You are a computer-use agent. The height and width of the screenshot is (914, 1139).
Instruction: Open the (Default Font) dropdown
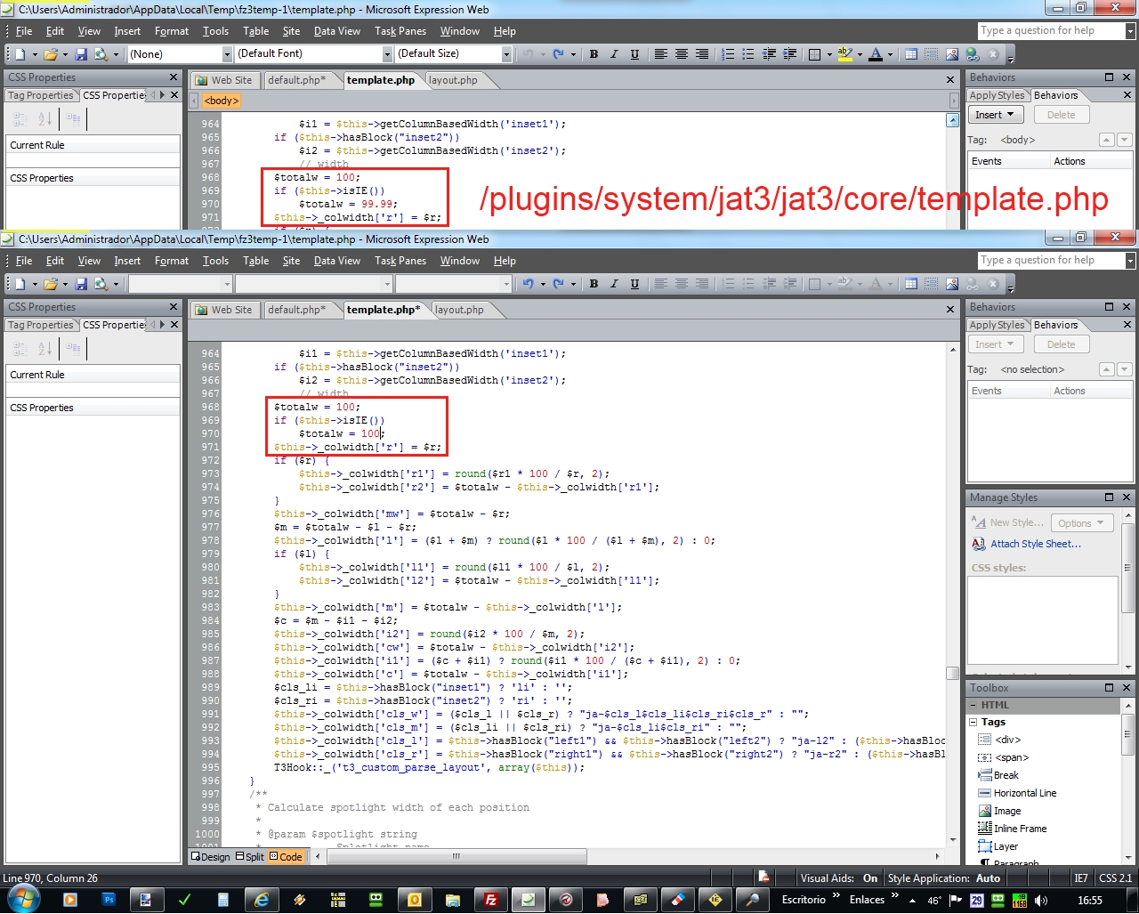387,54
